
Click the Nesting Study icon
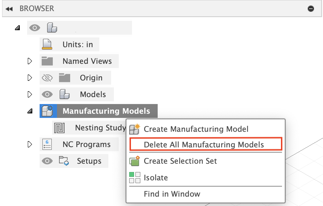coord(60,128)
